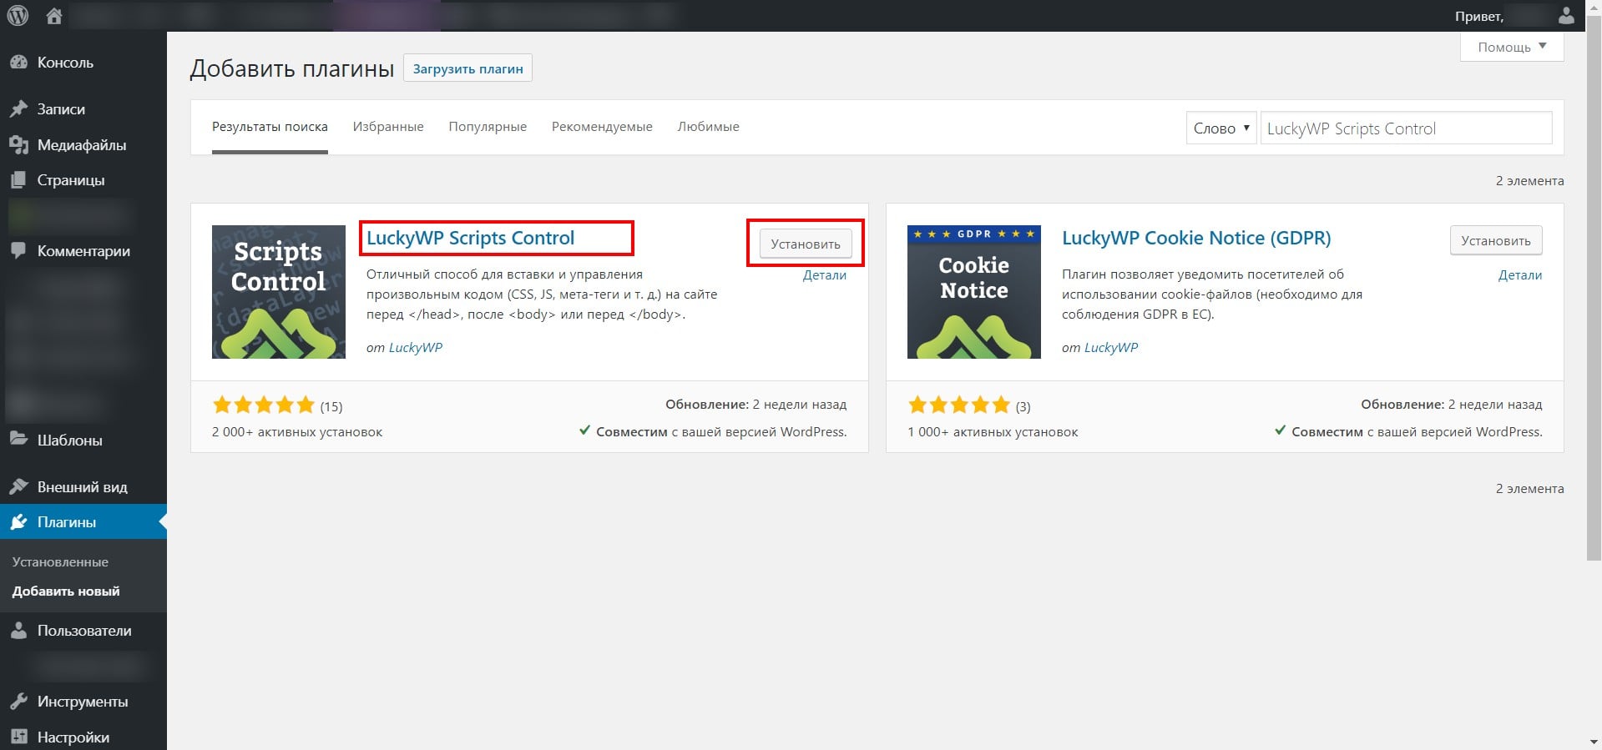Go to Записи in sidebar
This screenshot has width=1602, height=750.
click(61, 109)
